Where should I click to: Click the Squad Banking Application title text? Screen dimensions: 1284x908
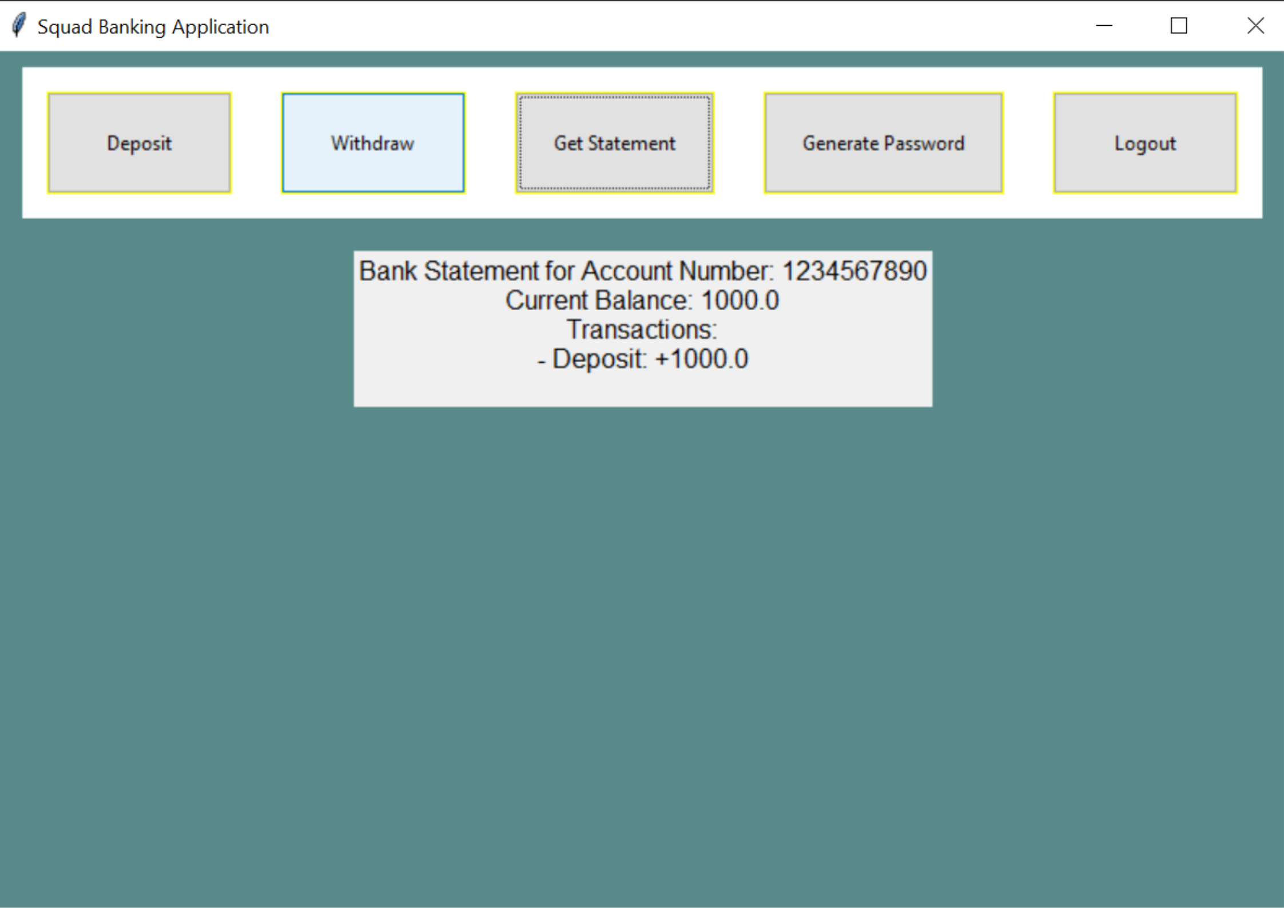click(x=153, y=27)
